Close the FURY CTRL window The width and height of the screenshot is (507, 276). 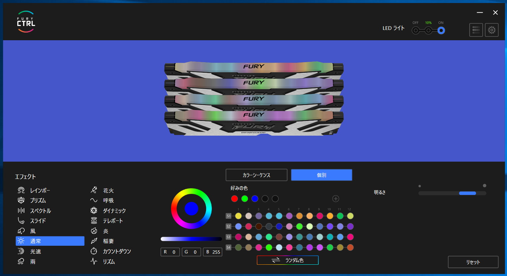[x=495, y=13]
